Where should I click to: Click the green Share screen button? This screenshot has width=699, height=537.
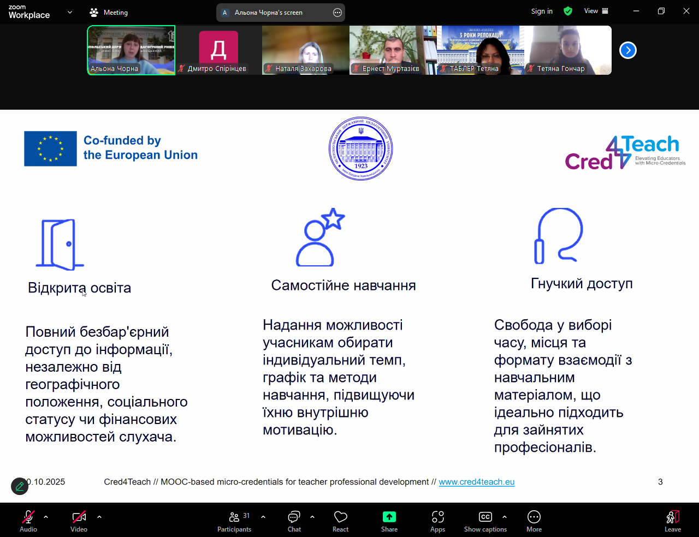pyautogui.click(x=389, y=521)
